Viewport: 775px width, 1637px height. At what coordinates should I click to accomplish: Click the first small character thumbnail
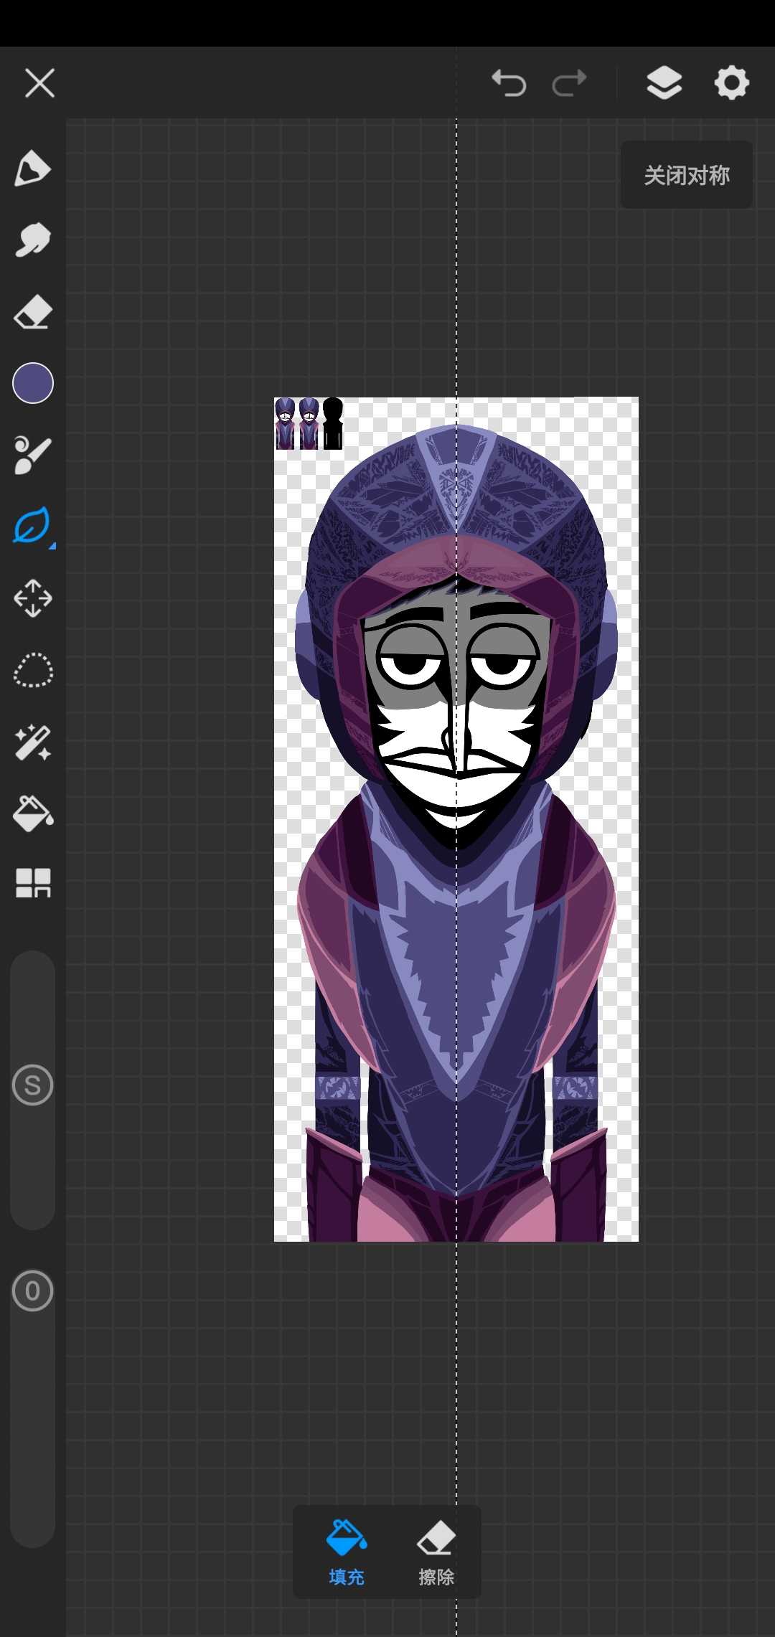285,424
